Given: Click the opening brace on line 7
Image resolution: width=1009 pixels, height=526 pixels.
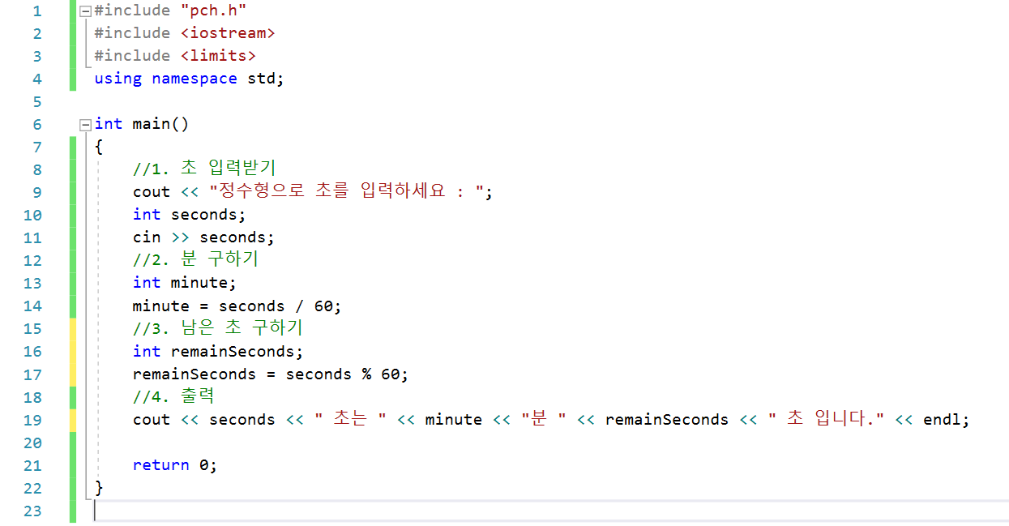Looking at the screenshot, I should point(99,147).
